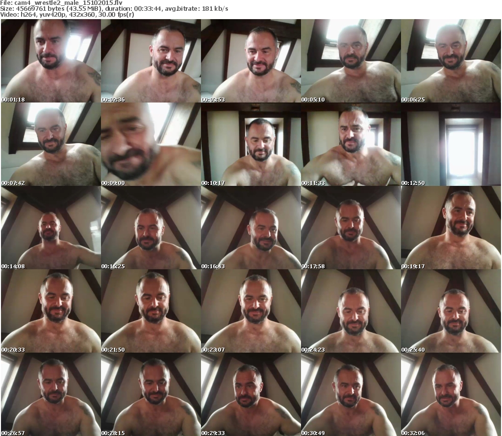Click the file name cam4_wrestle2_male_15102015.flv

click(68, 3)
